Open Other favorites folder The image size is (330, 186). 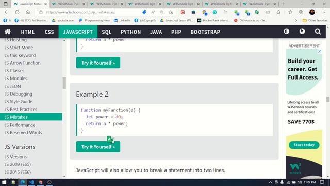coord(315,21)
